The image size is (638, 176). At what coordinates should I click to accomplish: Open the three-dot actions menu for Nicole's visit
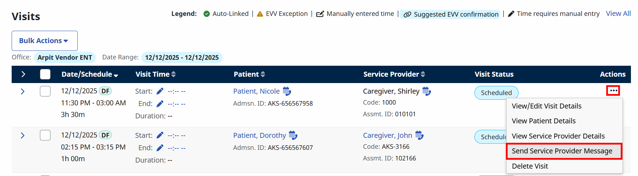[613, 91]
